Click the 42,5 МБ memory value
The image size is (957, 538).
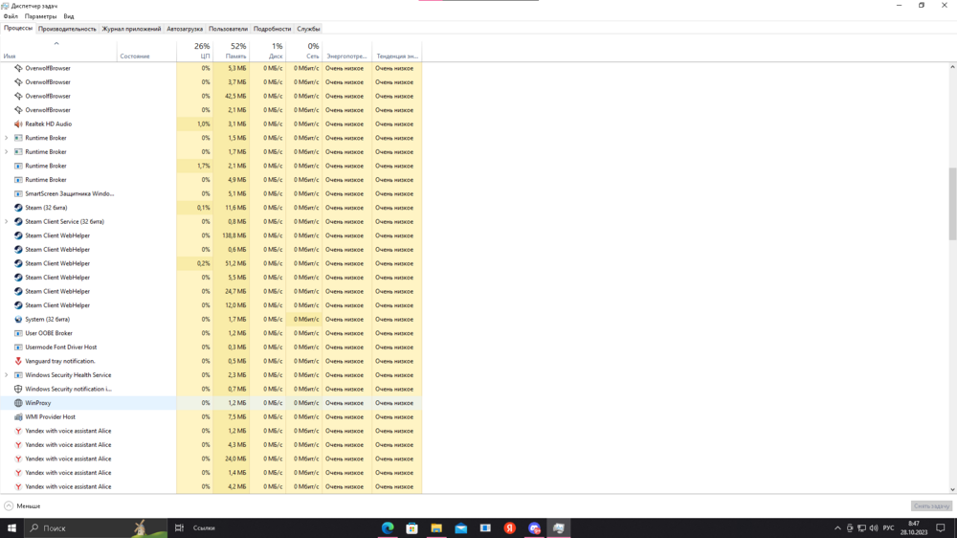coord(235,96)
